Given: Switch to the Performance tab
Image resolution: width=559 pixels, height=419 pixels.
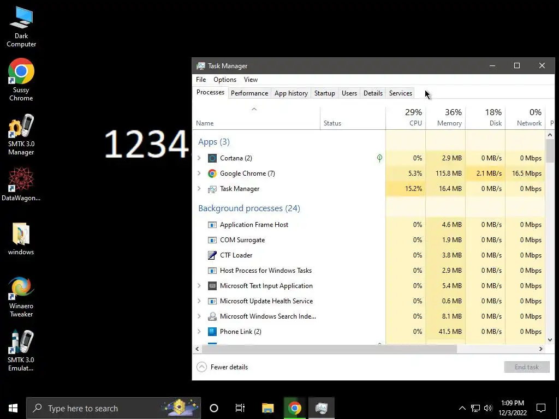Looking at the screenshot, I should (x=249, y=93).
